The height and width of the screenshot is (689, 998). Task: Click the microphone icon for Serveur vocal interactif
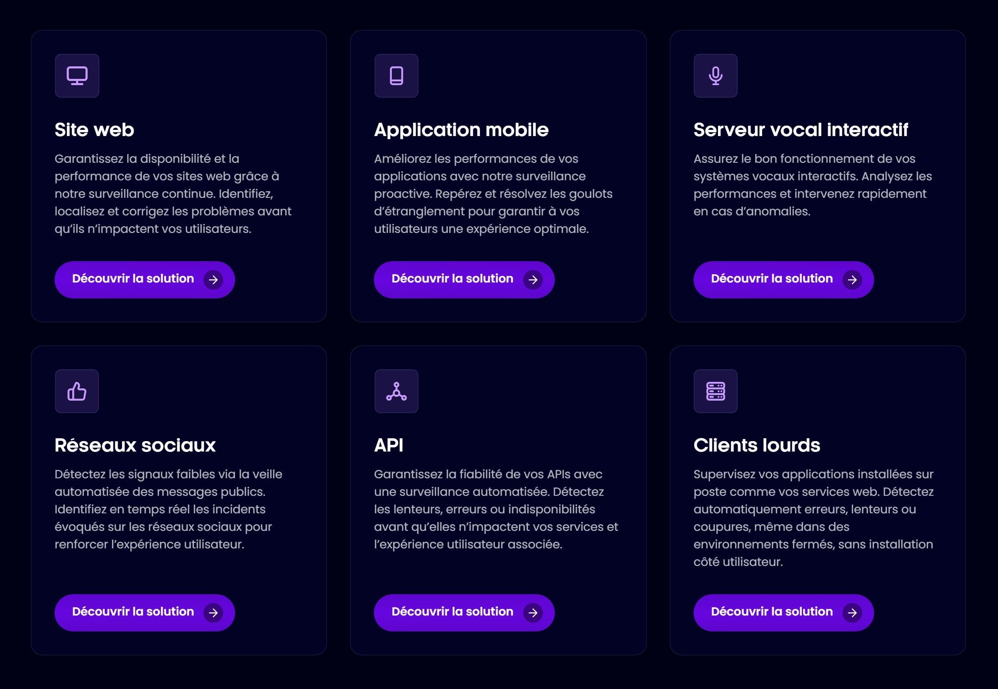tap(715, 76)
